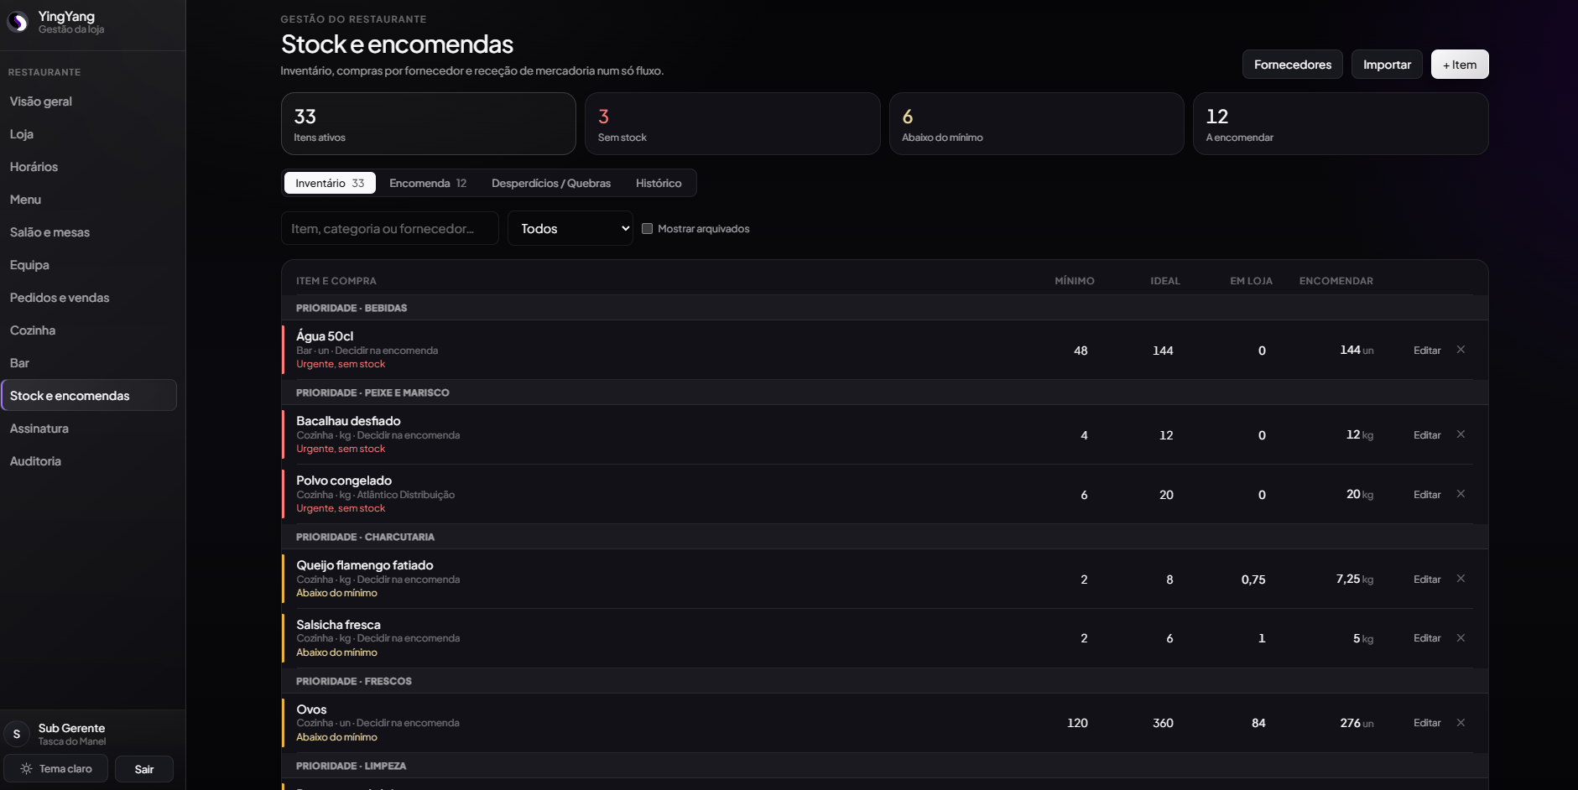Switch to Tema claro
1578x790 pixels.
56,769
